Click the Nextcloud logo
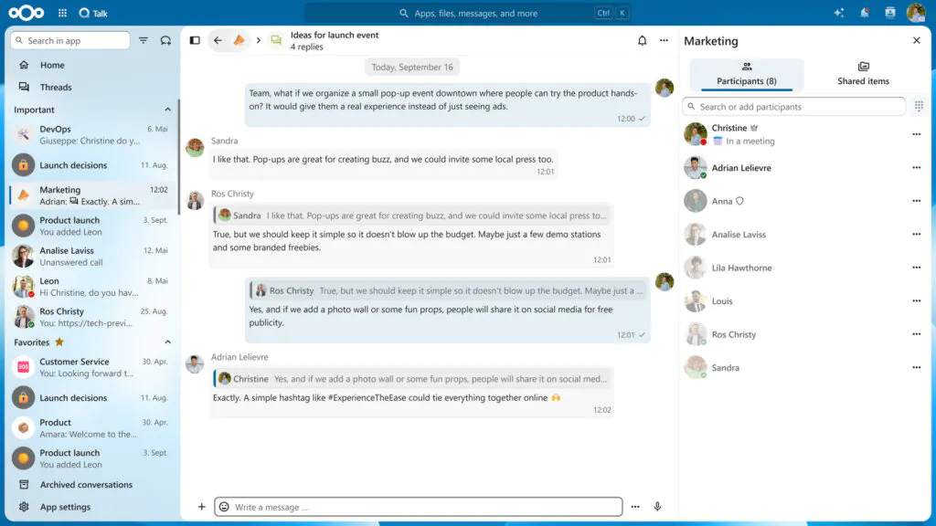This screenshot has width=936, height=526. click(x=26, y=13)
